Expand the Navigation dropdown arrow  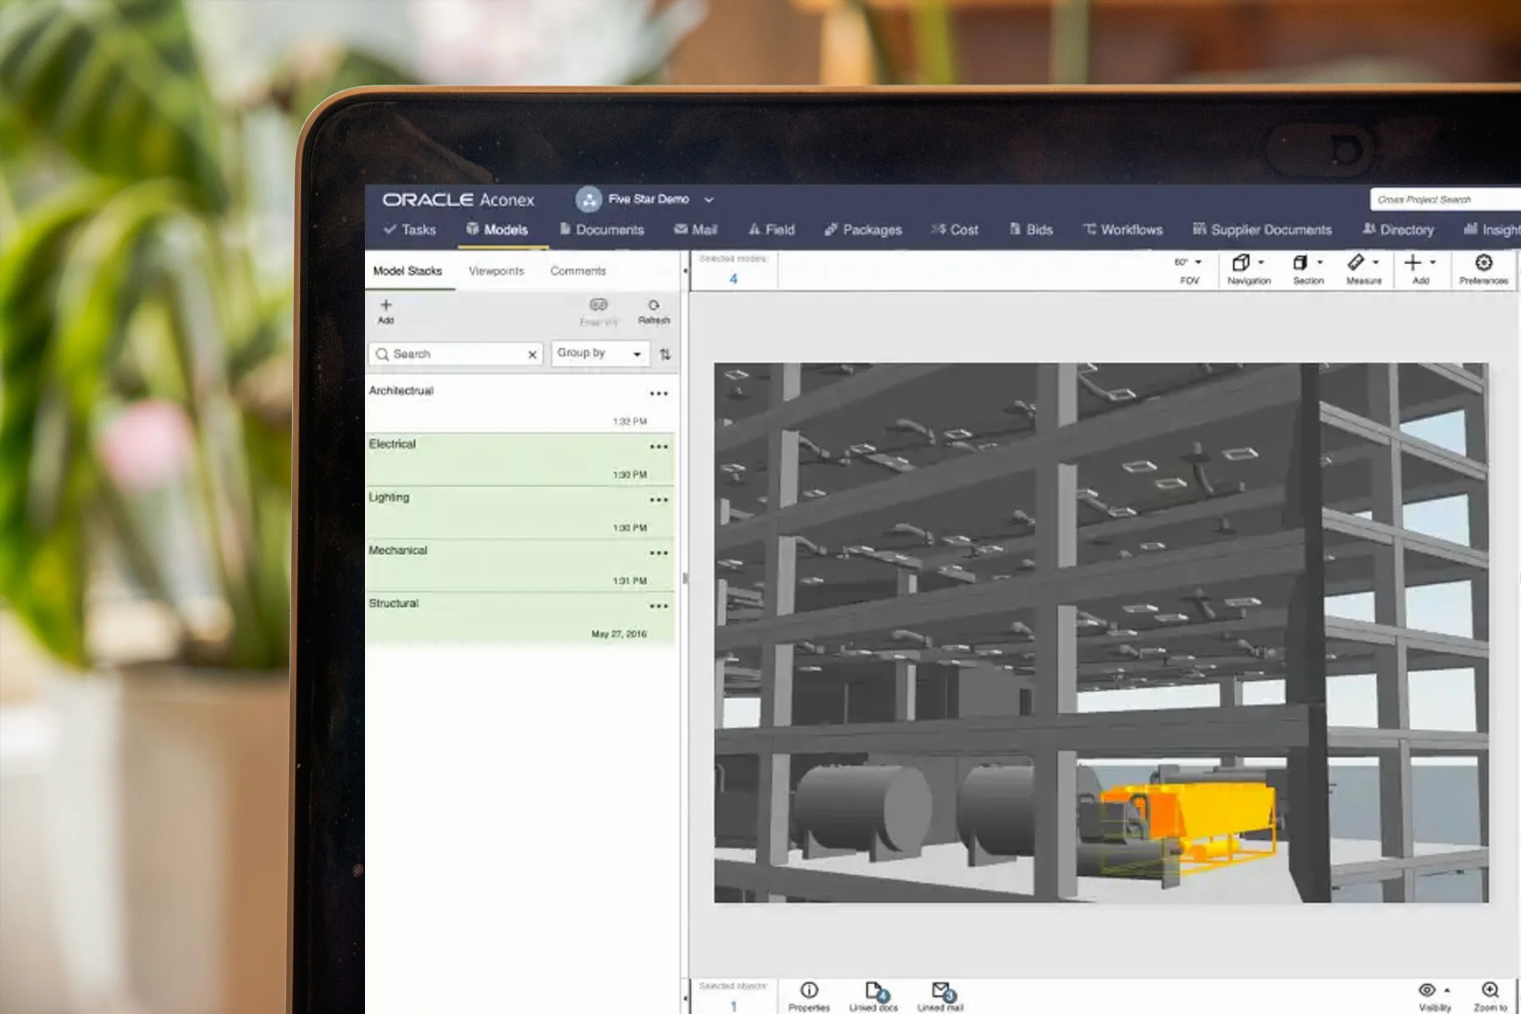[x=1261, y=262]
